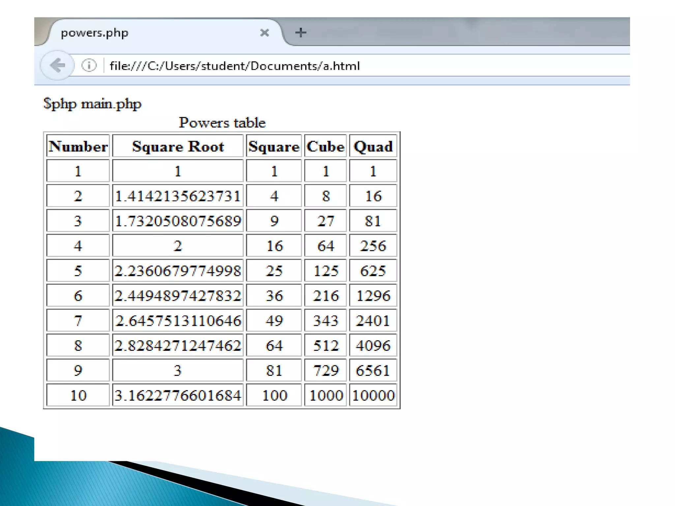The image size is (675, 506).
Task: Click the 1.4142135623731 cell
Action: 178,196
